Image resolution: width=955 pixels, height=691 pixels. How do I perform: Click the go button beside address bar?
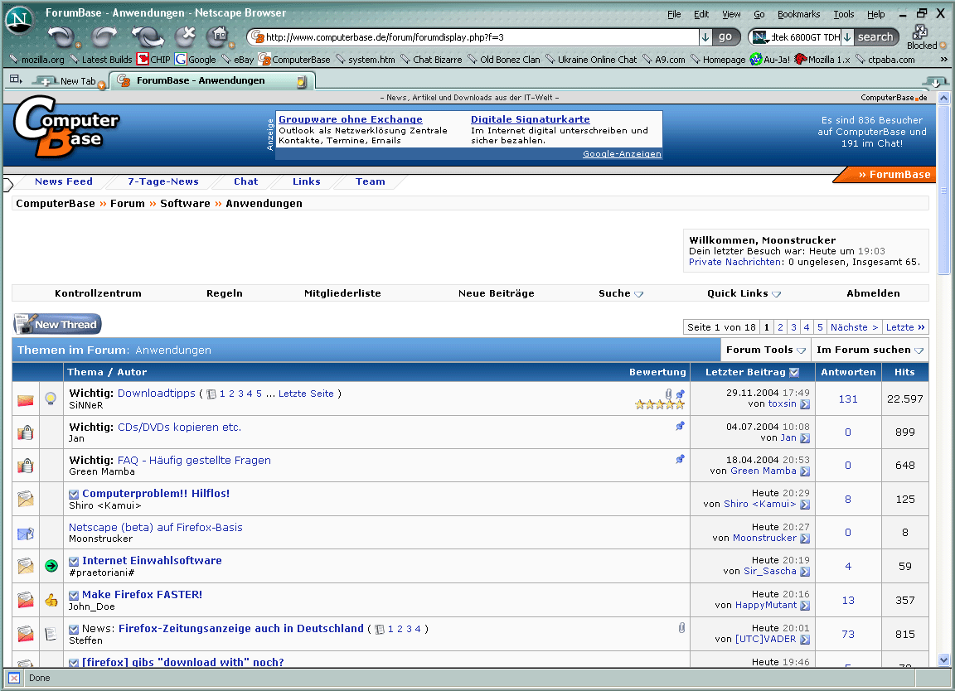click(725, 36)
